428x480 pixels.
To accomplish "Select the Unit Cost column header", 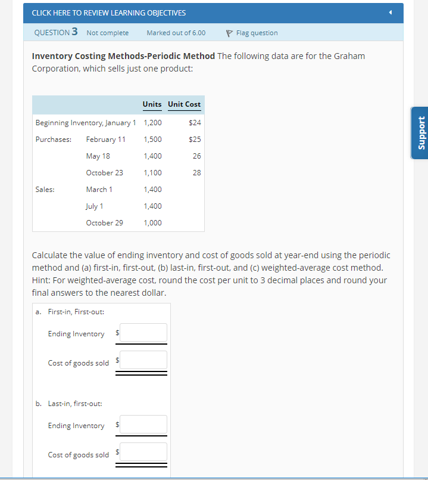I will (184, 104).
